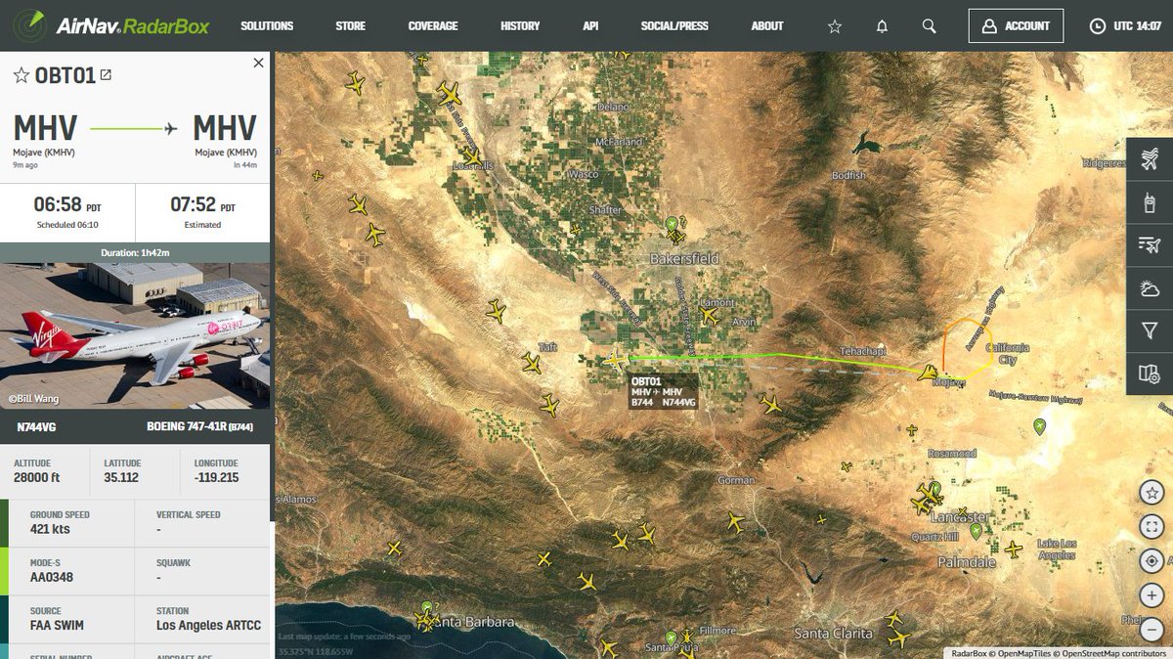This screenshot has height=659, width=1173.
Task: Zoom out the map with minus button
Action: click(x=1151, y=630)
